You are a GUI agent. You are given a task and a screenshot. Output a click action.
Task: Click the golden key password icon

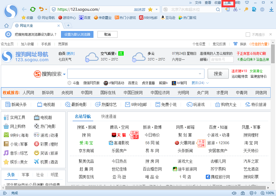click(x=246, y=9)
